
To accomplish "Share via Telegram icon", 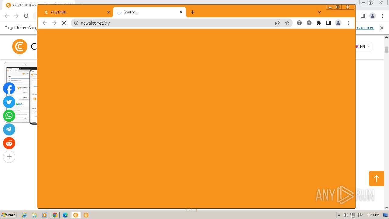I will (9, 130).
